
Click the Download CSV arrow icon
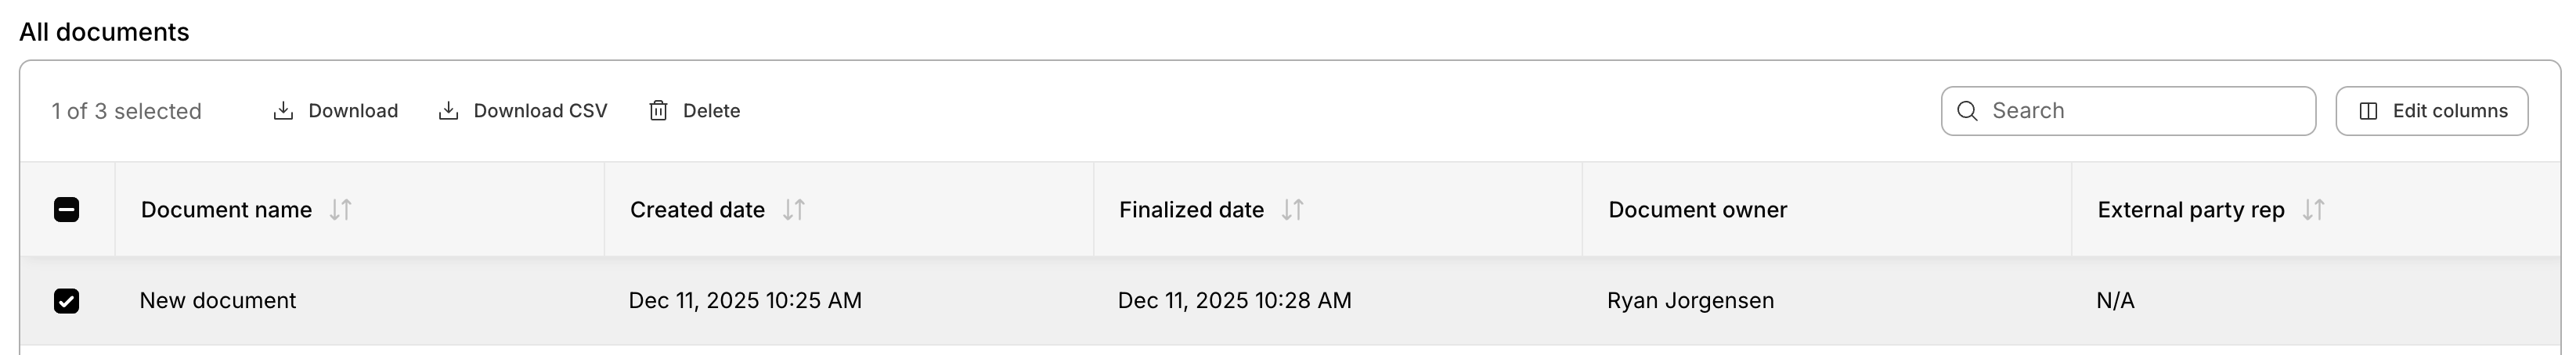448,111
